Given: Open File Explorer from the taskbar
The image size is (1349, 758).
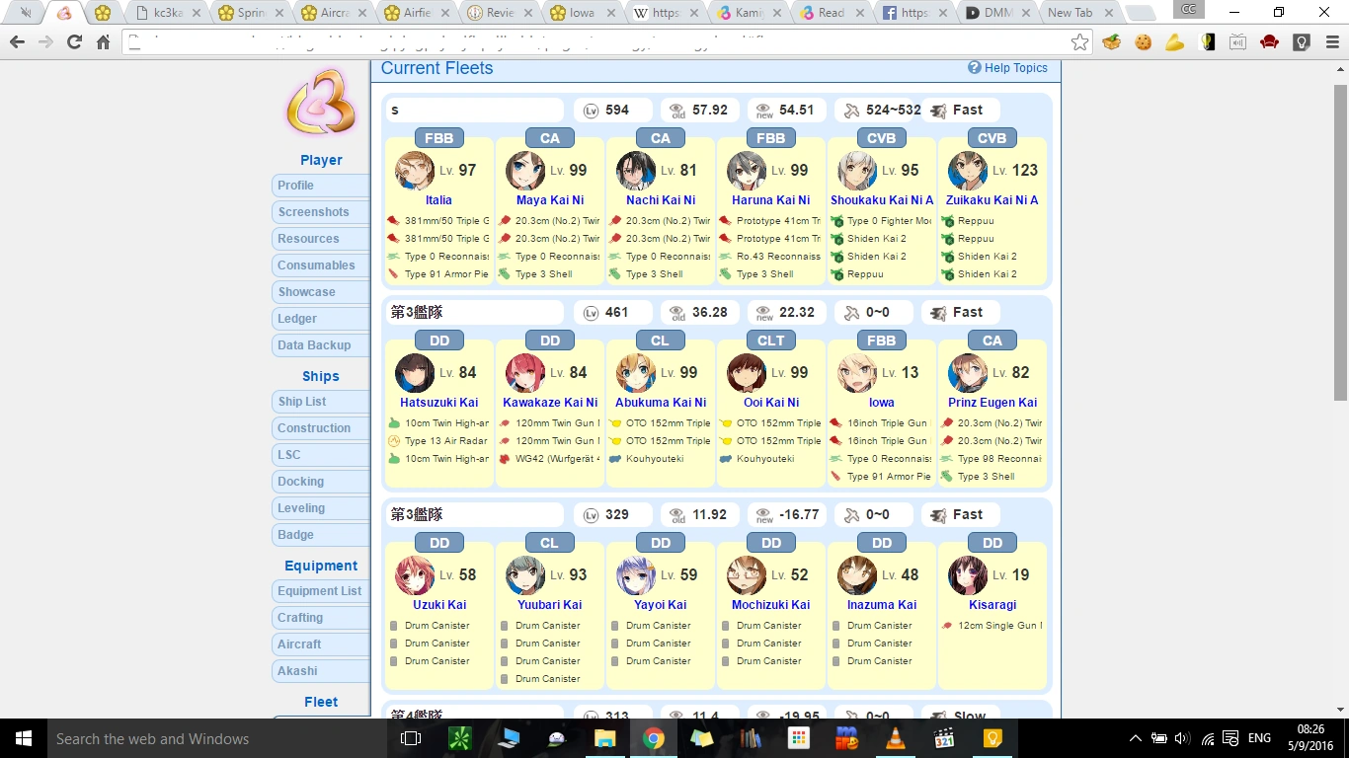Looking at the screenshot, I should [x=604, y=738].
